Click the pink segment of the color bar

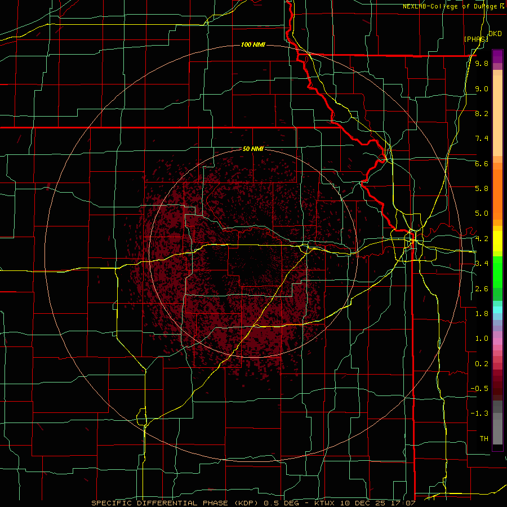497,341
